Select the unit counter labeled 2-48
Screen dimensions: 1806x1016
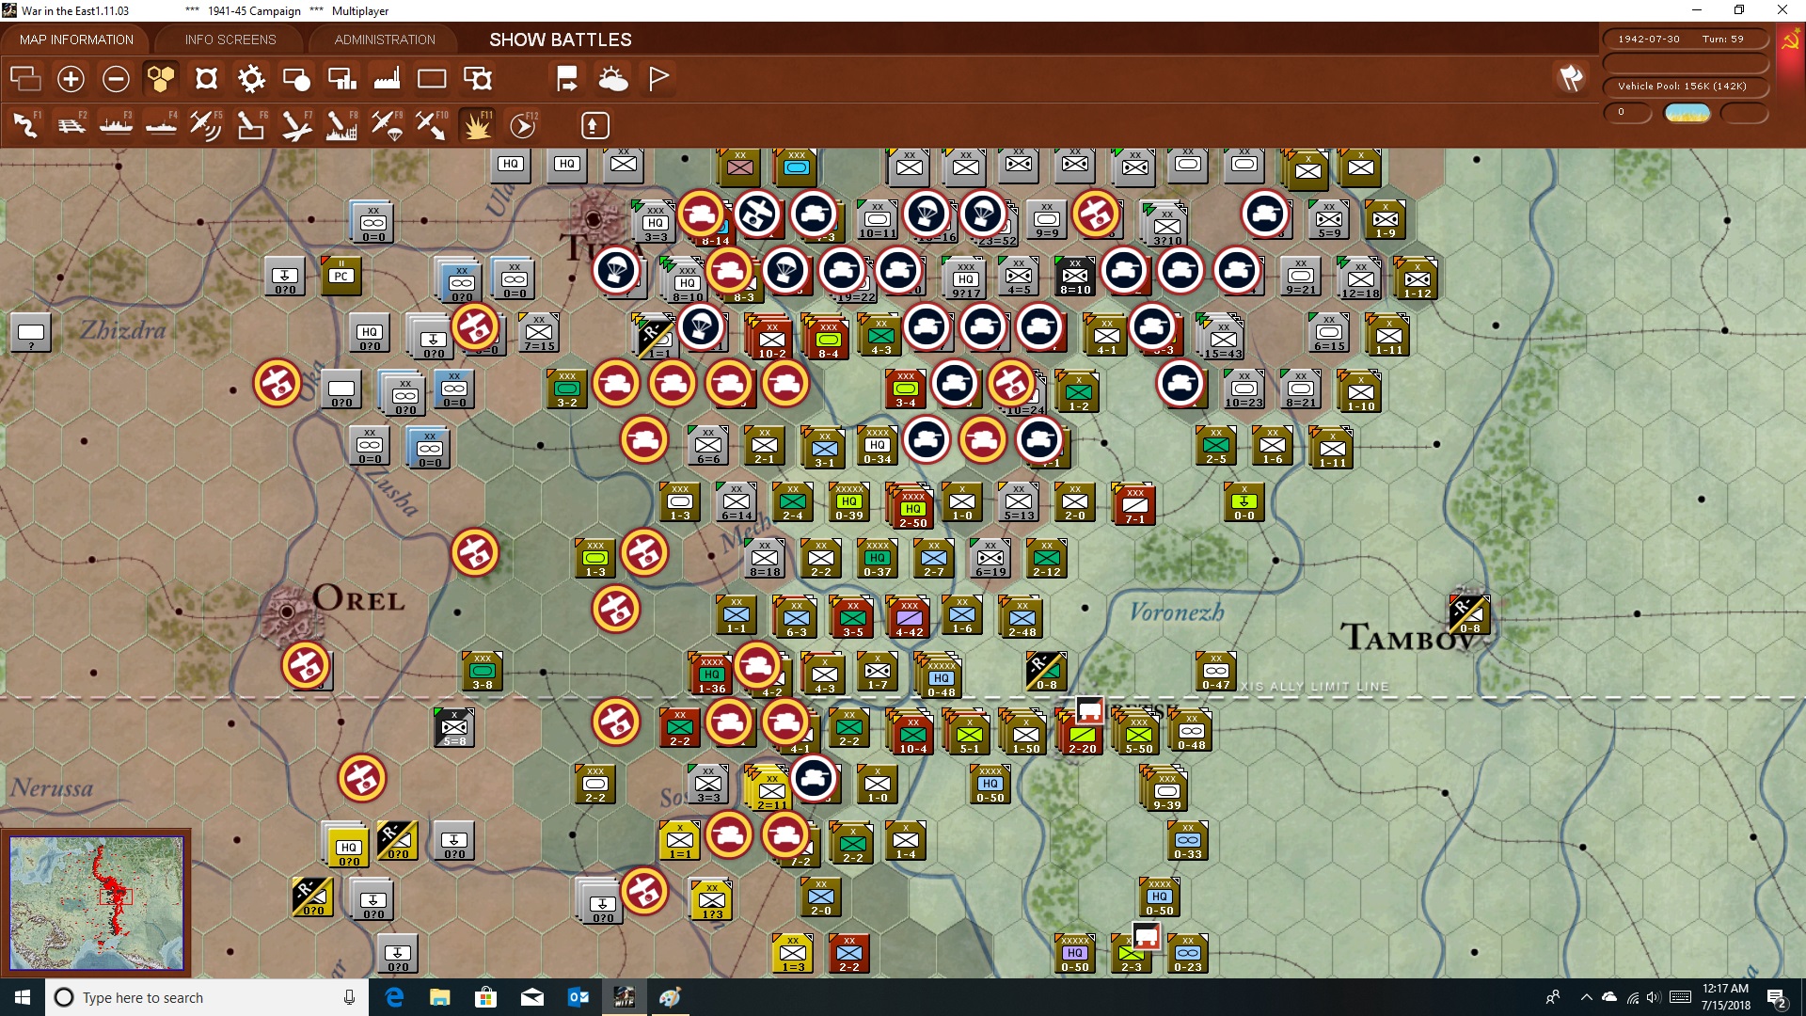[1021, 617]
